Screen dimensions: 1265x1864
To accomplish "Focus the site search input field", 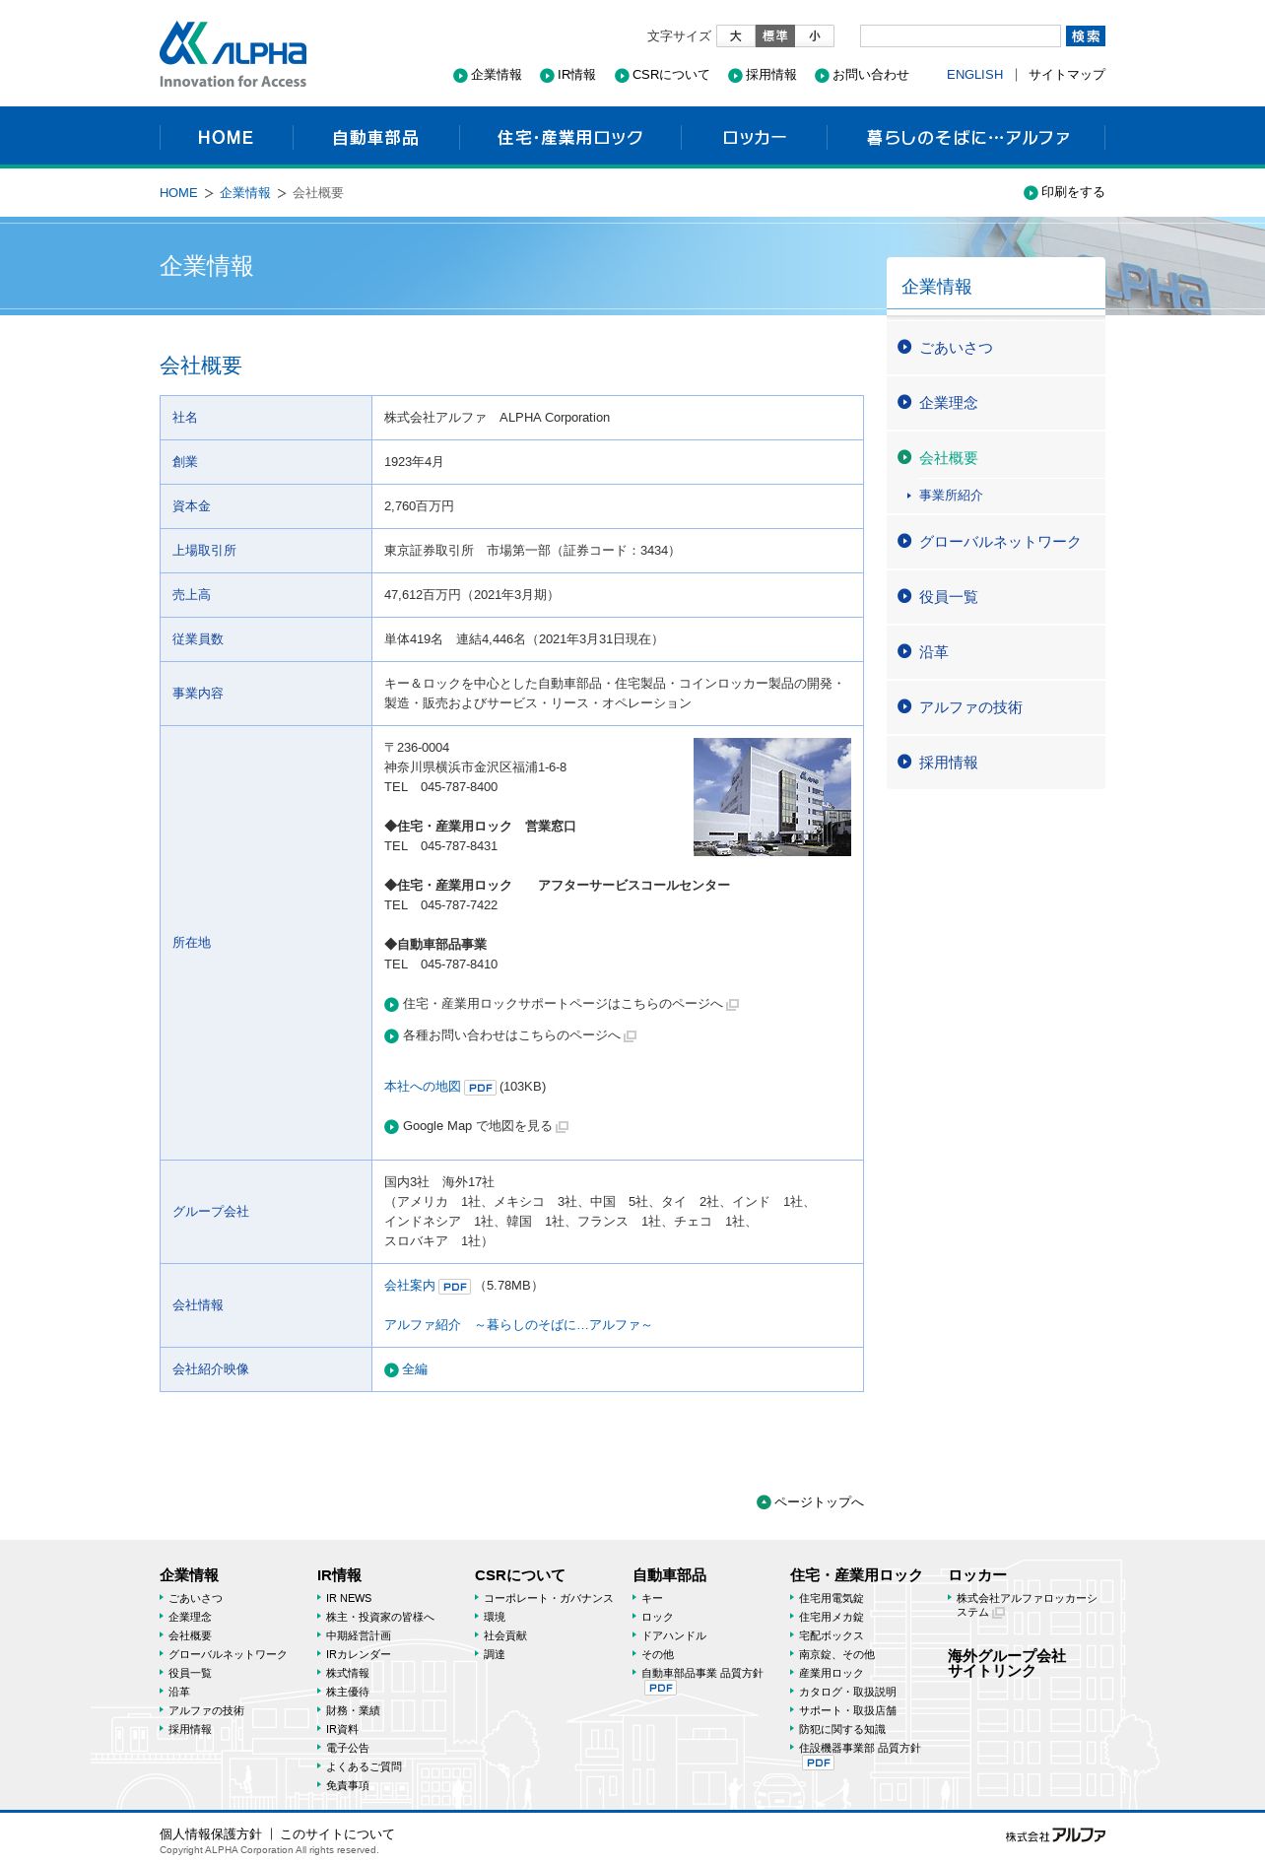I will pyautogui.click(x=960, y=36).
